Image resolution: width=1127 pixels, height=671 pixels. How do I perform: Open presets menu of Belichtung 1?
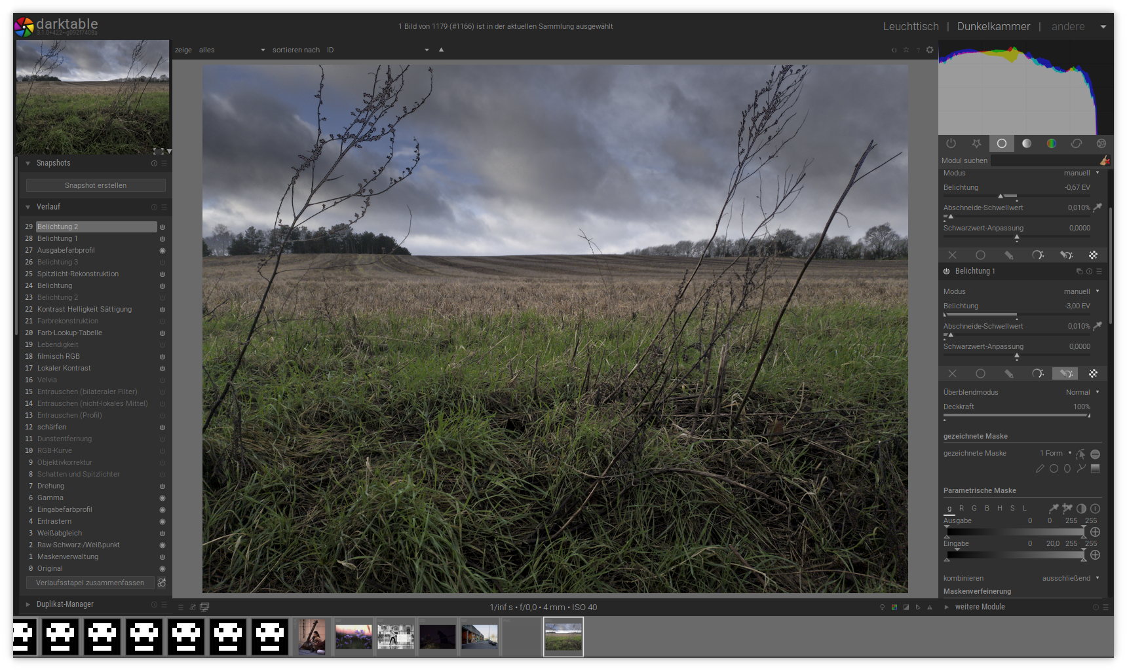point(1099,272)
